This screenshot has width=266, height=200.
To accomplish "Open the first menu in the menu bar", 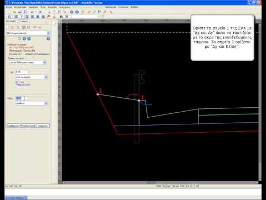I will click(x=9, y=7).
